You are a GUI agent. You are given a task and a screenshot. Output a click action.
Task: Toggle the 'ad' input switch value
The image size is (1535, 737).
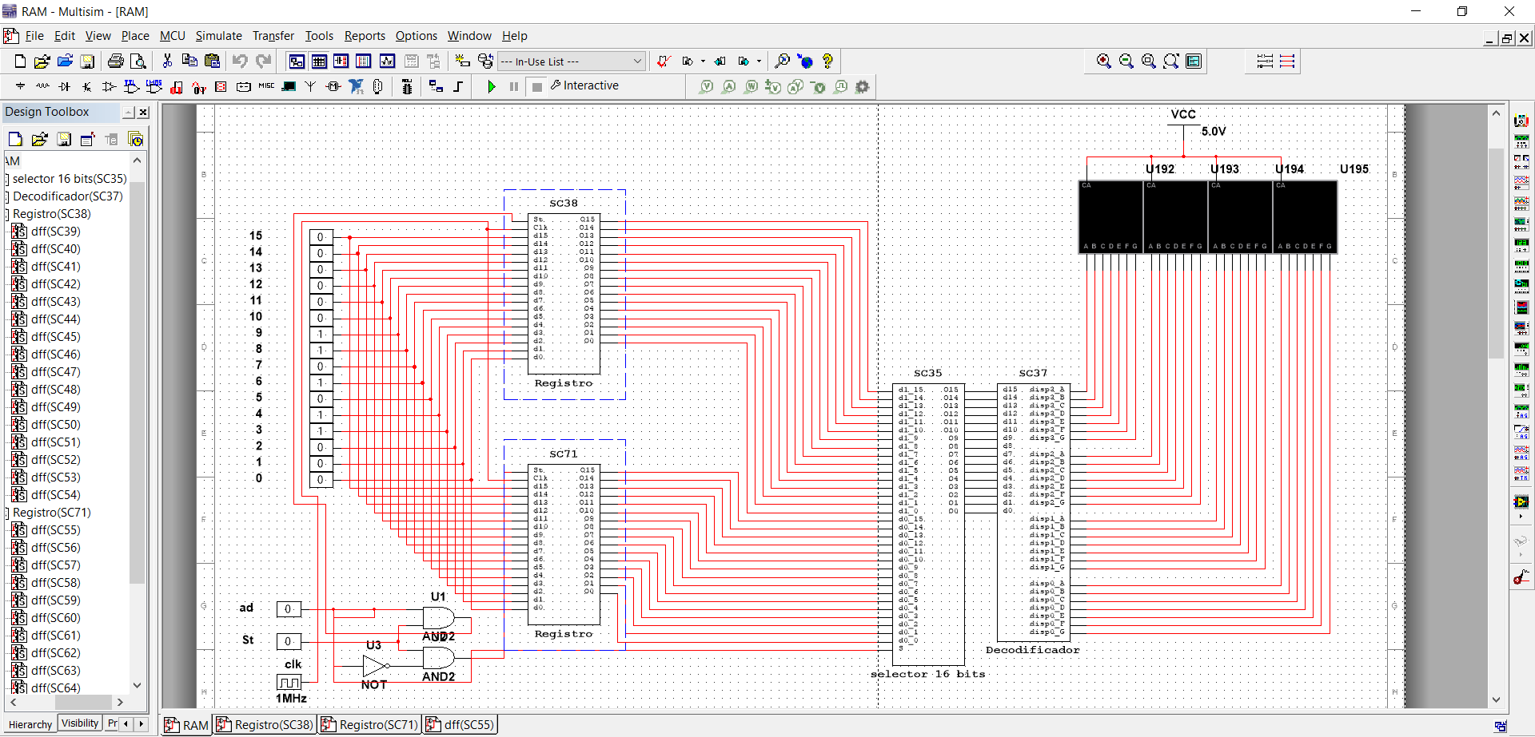(288, 609)
